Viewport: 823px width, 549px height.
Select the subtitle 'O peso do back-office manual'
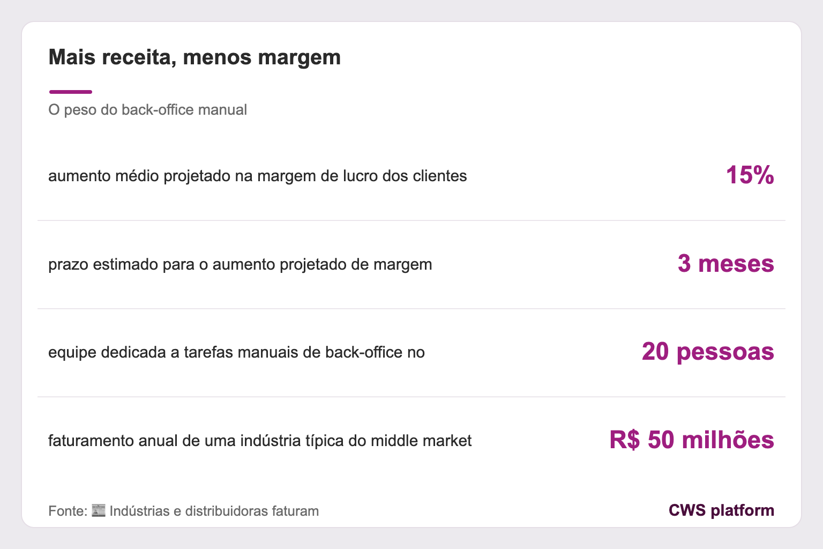(x=147, y=110)
